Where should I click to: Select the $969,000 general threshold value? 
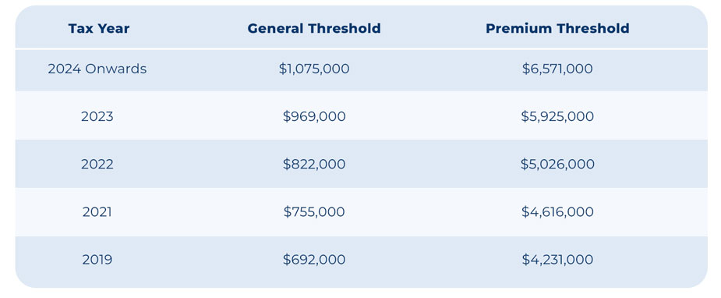click(314, 117)
